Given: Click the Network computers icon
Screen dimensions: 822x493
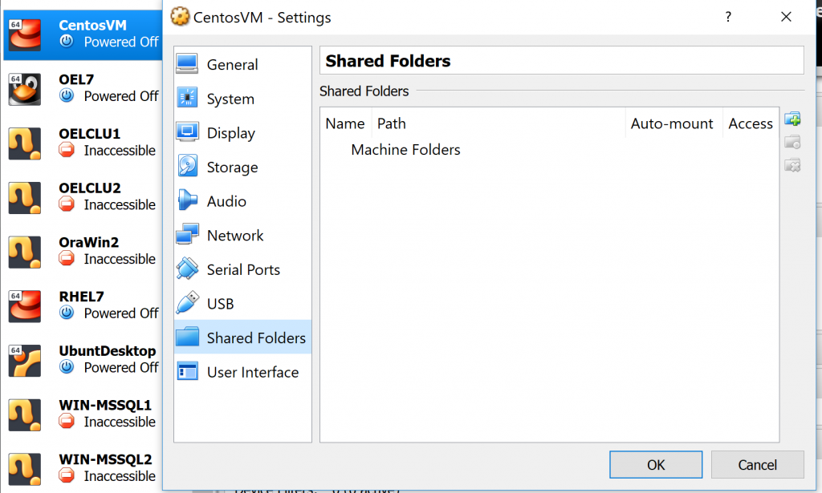Looking at the screenshot, I should [187, 234].
